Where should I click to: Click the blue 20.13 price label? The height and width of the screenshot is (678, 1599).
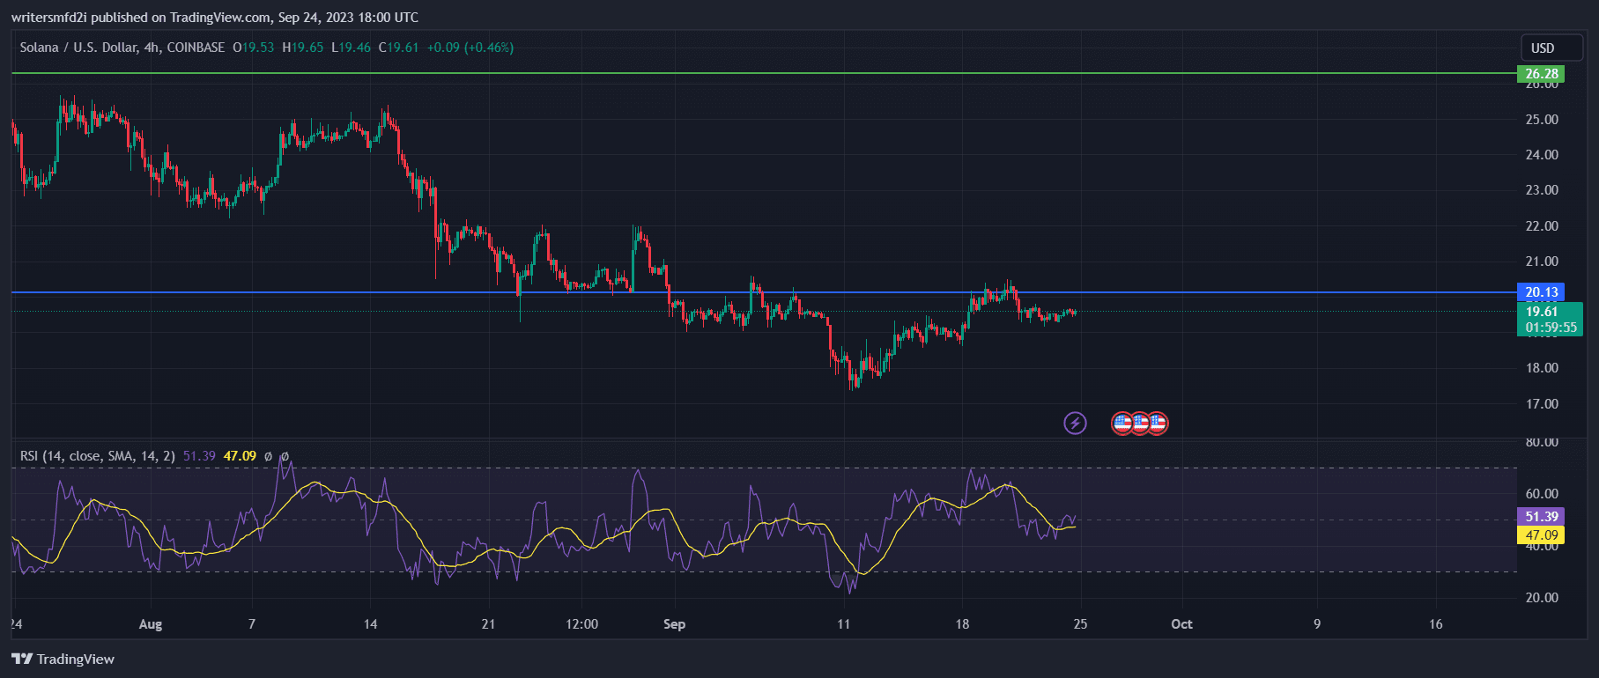(1541, 292)
